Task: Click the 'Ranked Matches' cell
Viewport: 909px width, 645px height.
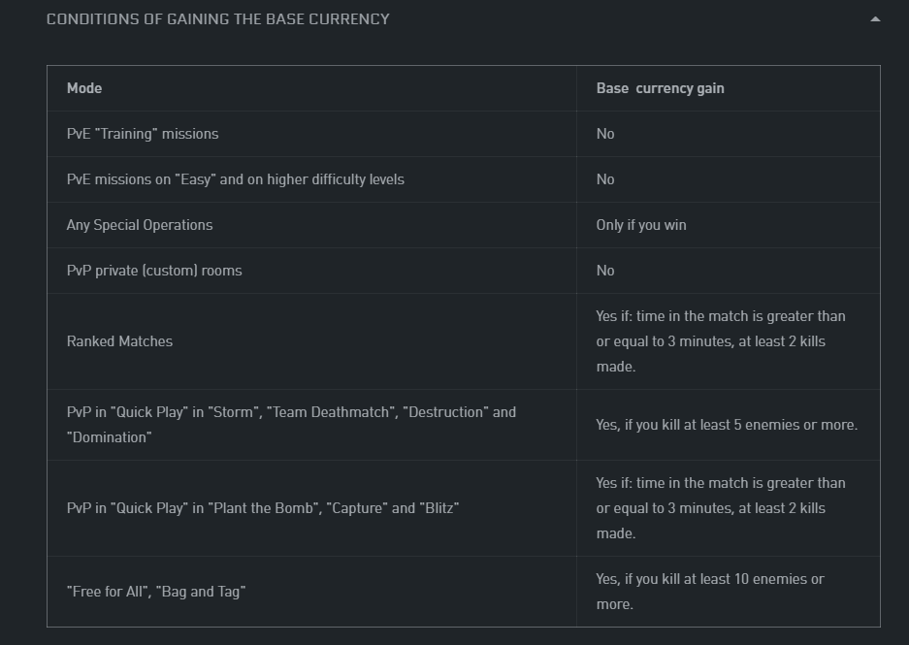Action: coord(311,341)
